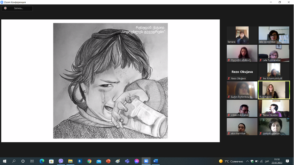Image resolution: width=294 pixels, height=165 pixels.
Task: Click the recording indicator "Запись..."
Action: pyautogui.click(x=17, y=8)
